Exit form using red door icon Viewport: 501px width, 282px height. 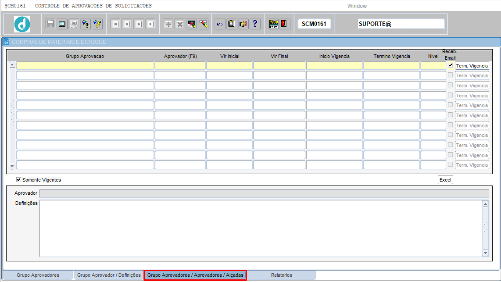pos(284,24)
